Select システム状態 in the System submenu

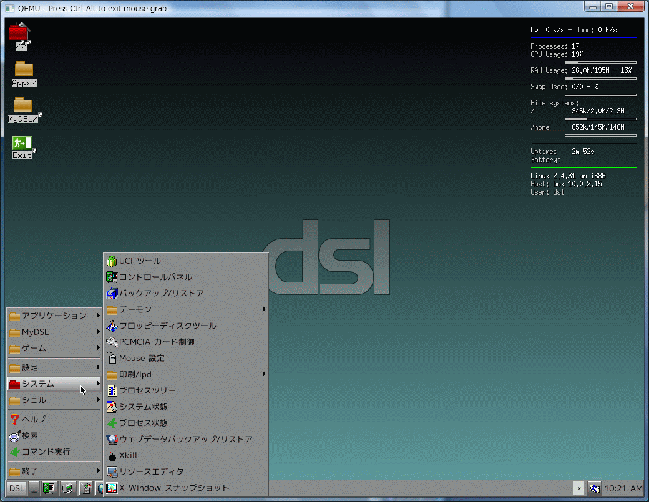coord(143,407)
